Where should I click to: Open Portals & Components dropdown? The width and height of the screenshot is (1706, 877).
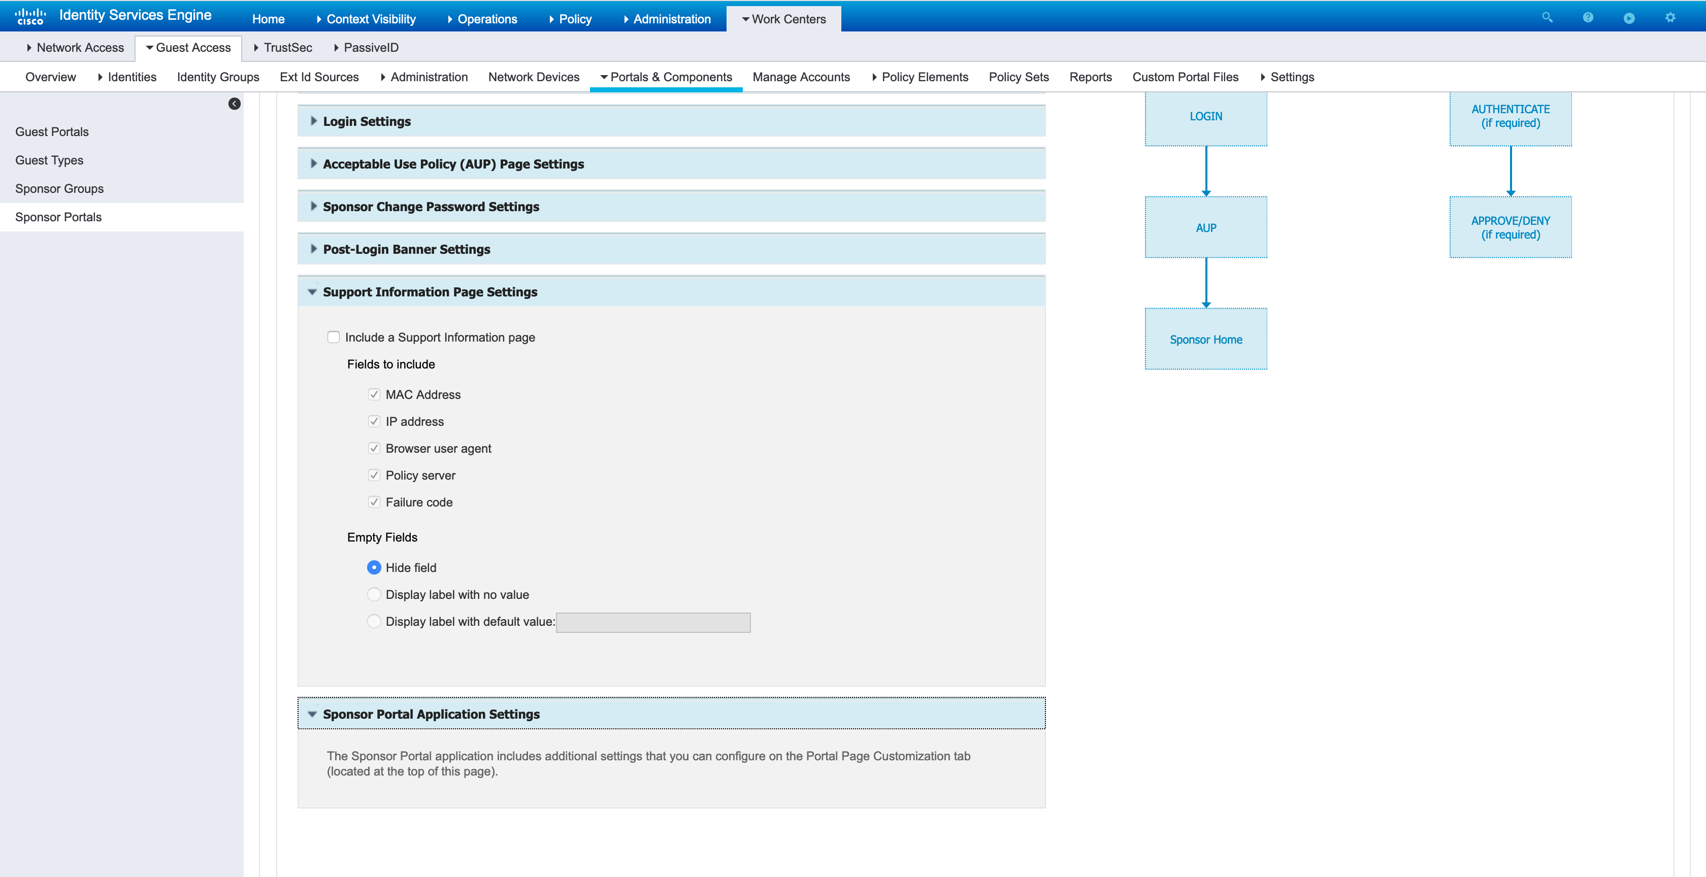(x=666, y=78)
